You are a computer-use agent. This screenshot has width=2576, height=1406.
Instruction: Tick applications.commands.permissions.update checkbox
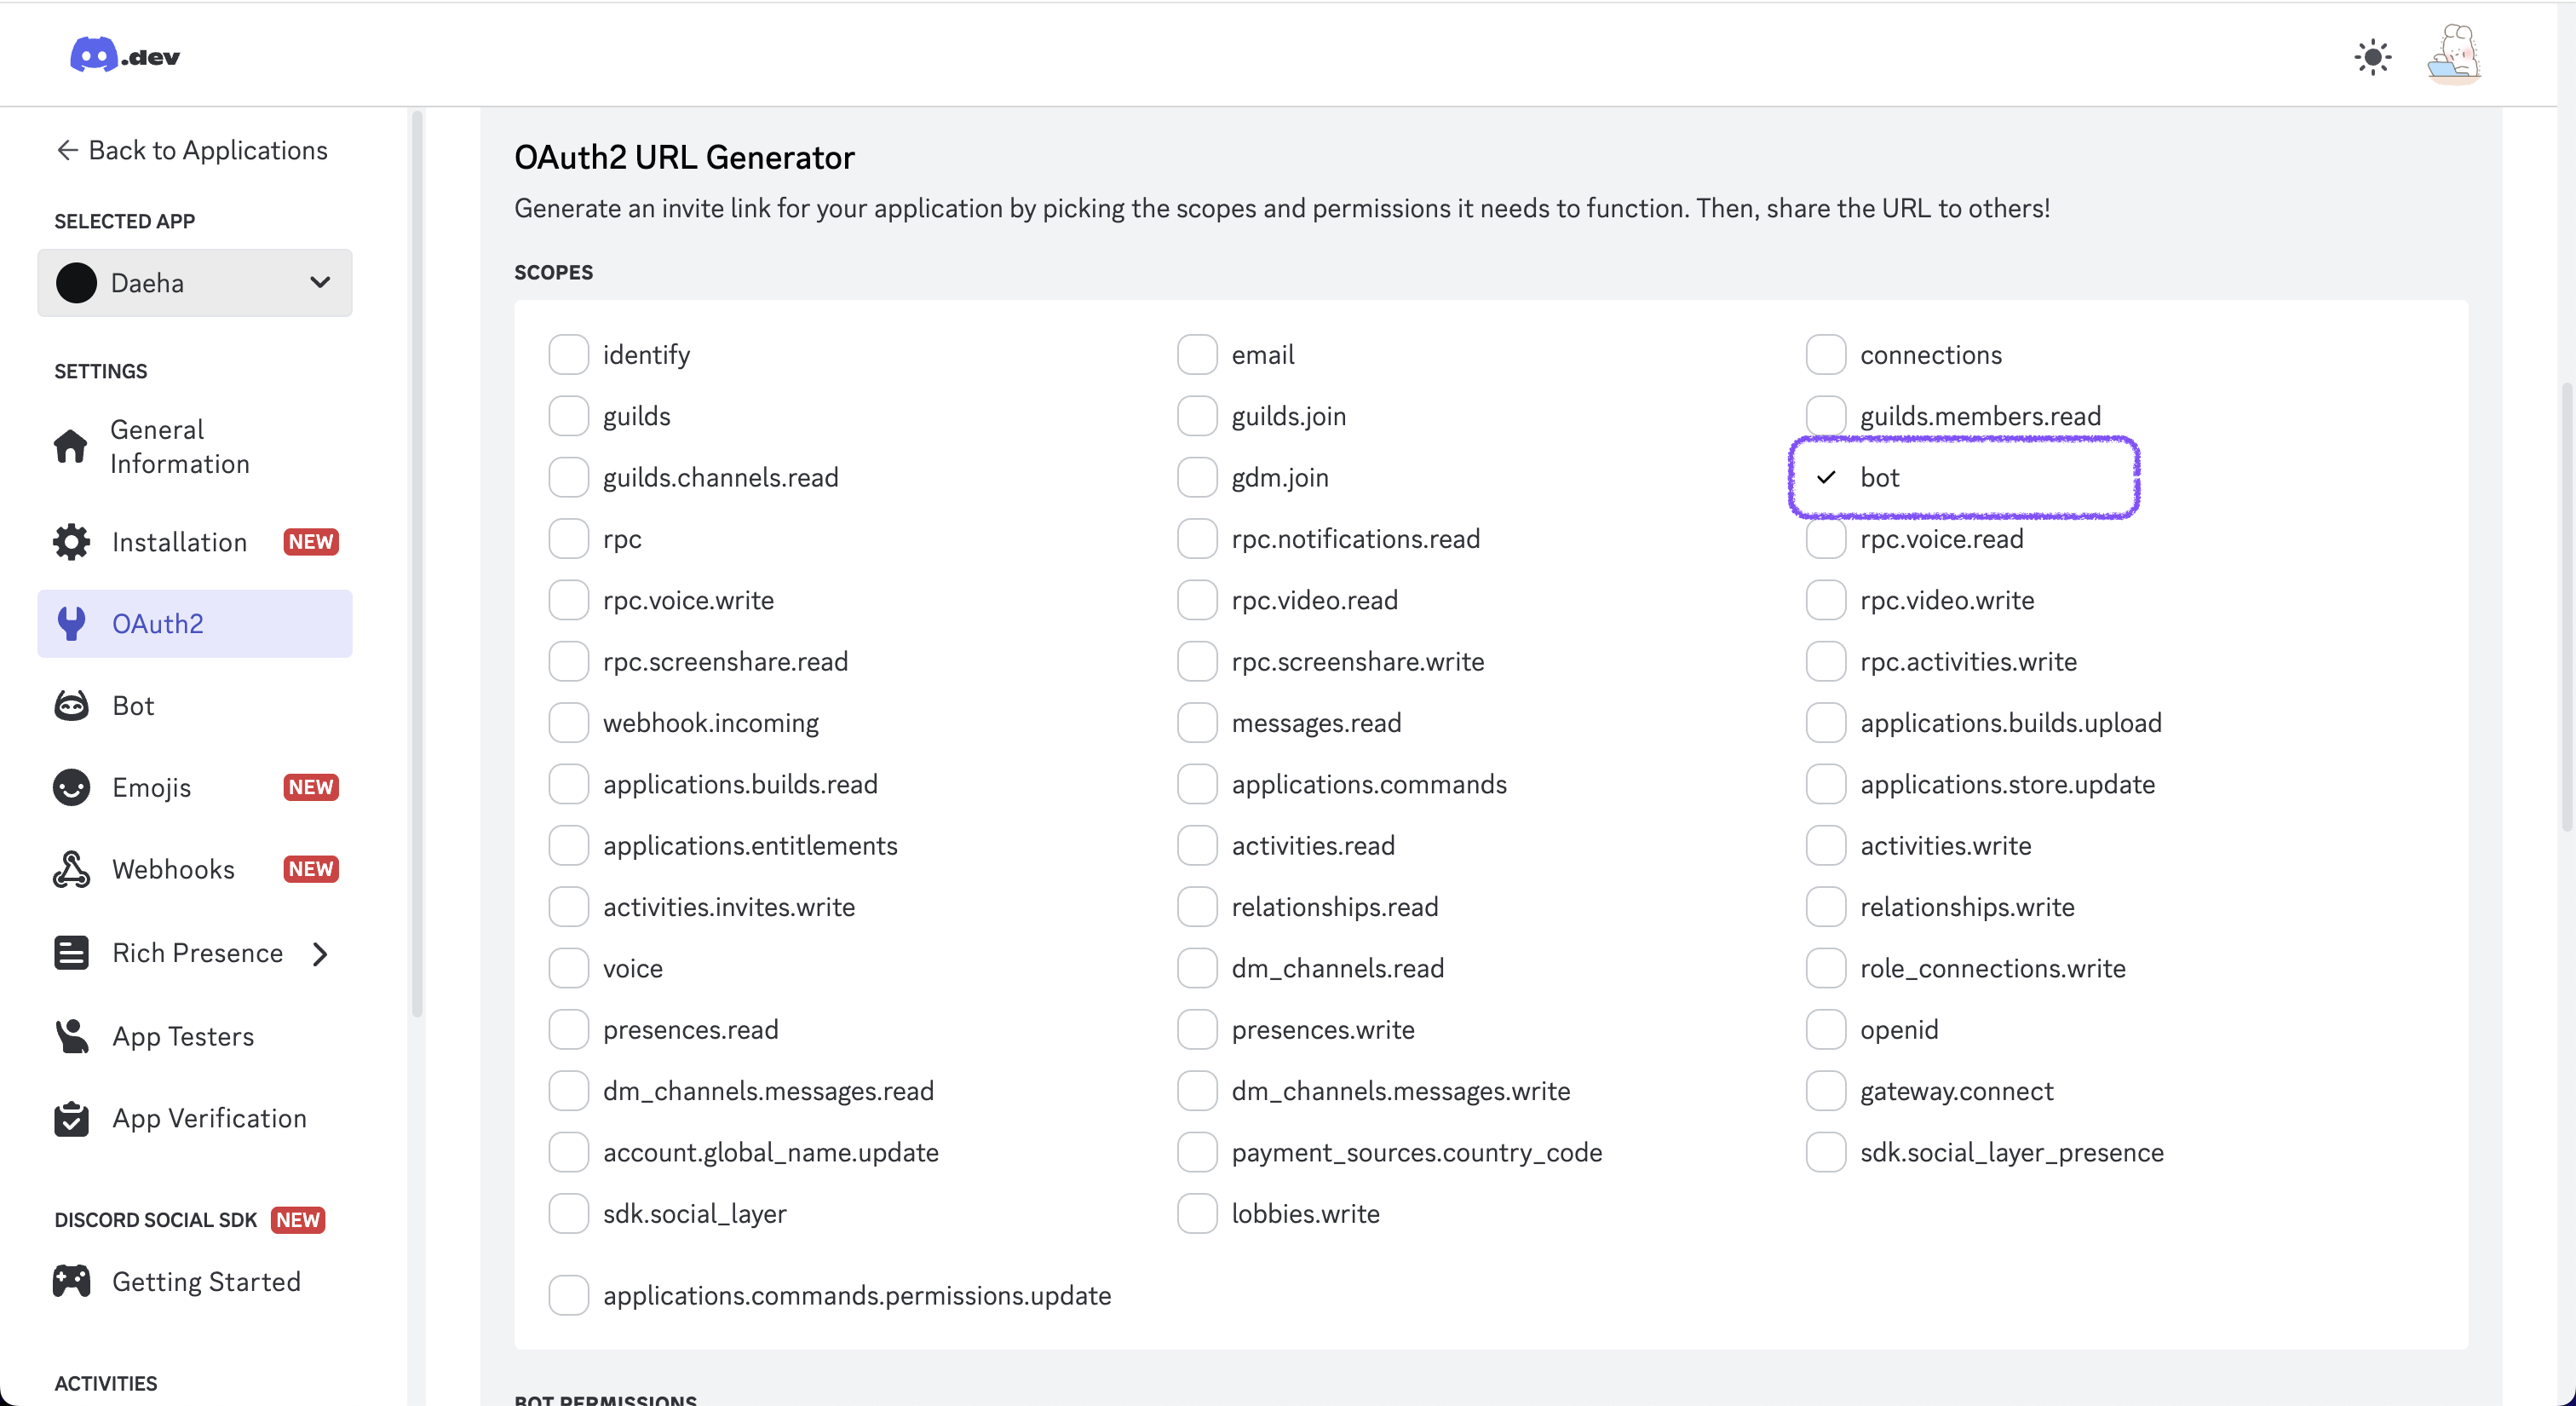568,1295
